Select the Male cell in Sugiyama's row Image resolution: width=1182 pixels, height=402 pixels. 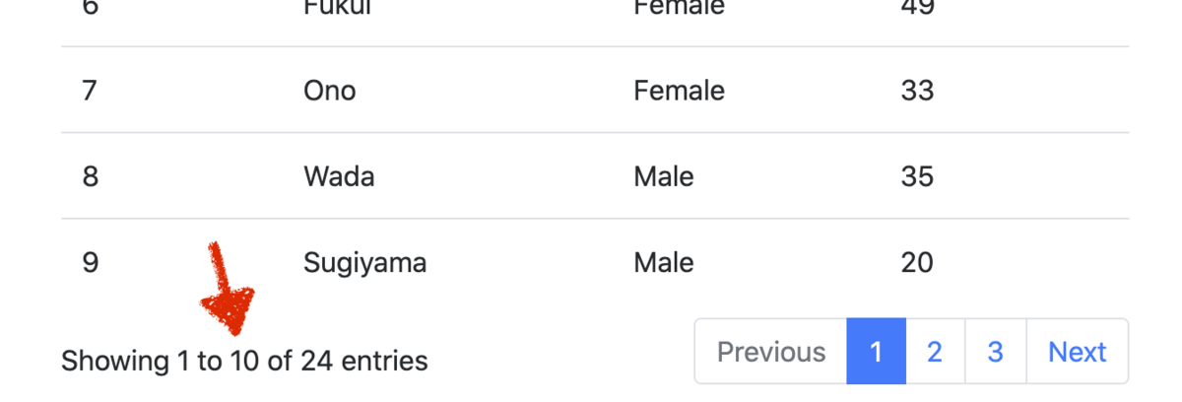click(664, 263)
